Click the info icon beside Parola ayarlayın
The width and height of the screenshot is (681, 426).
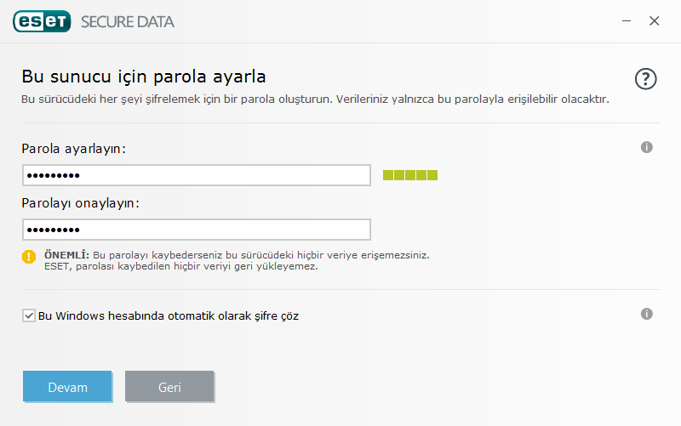pos(646,147)
